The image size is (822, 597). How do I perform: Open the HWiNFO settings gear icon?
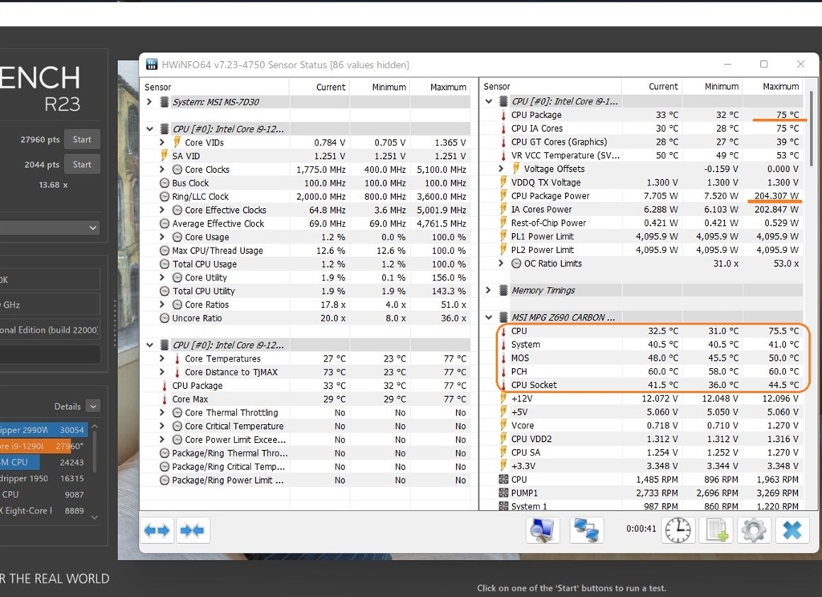754,530
